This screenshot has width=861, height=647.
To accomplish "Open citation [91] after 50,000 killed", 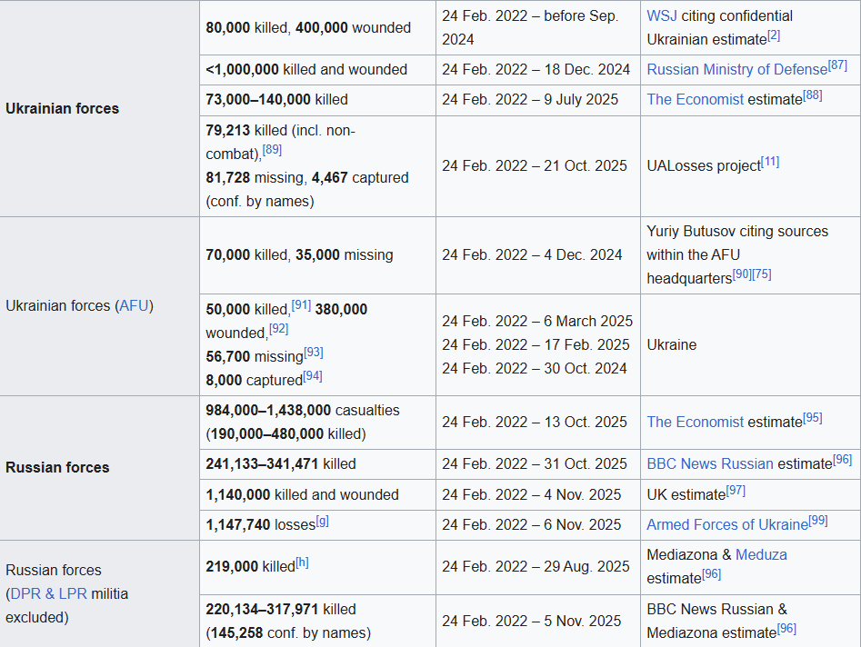I will (x=301, y=305).
